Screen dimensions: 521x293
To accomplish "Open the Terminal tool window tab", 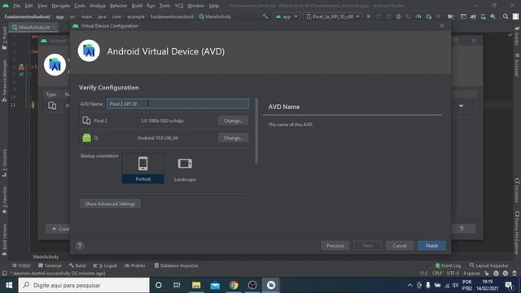I will (x=50, y=265).
